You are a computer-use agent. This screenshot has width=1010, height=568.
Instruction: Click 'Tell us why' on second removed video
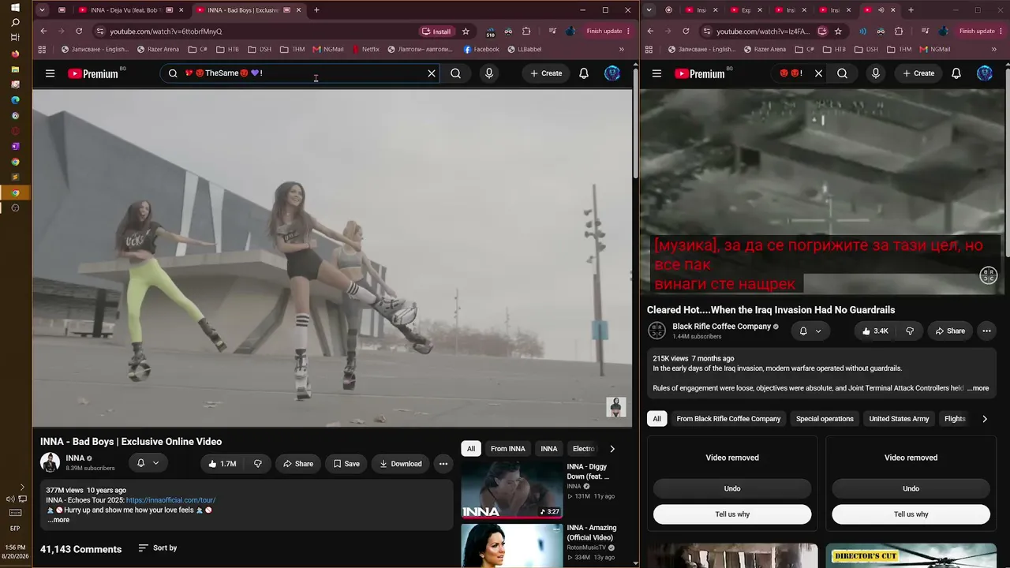(911, 514)
